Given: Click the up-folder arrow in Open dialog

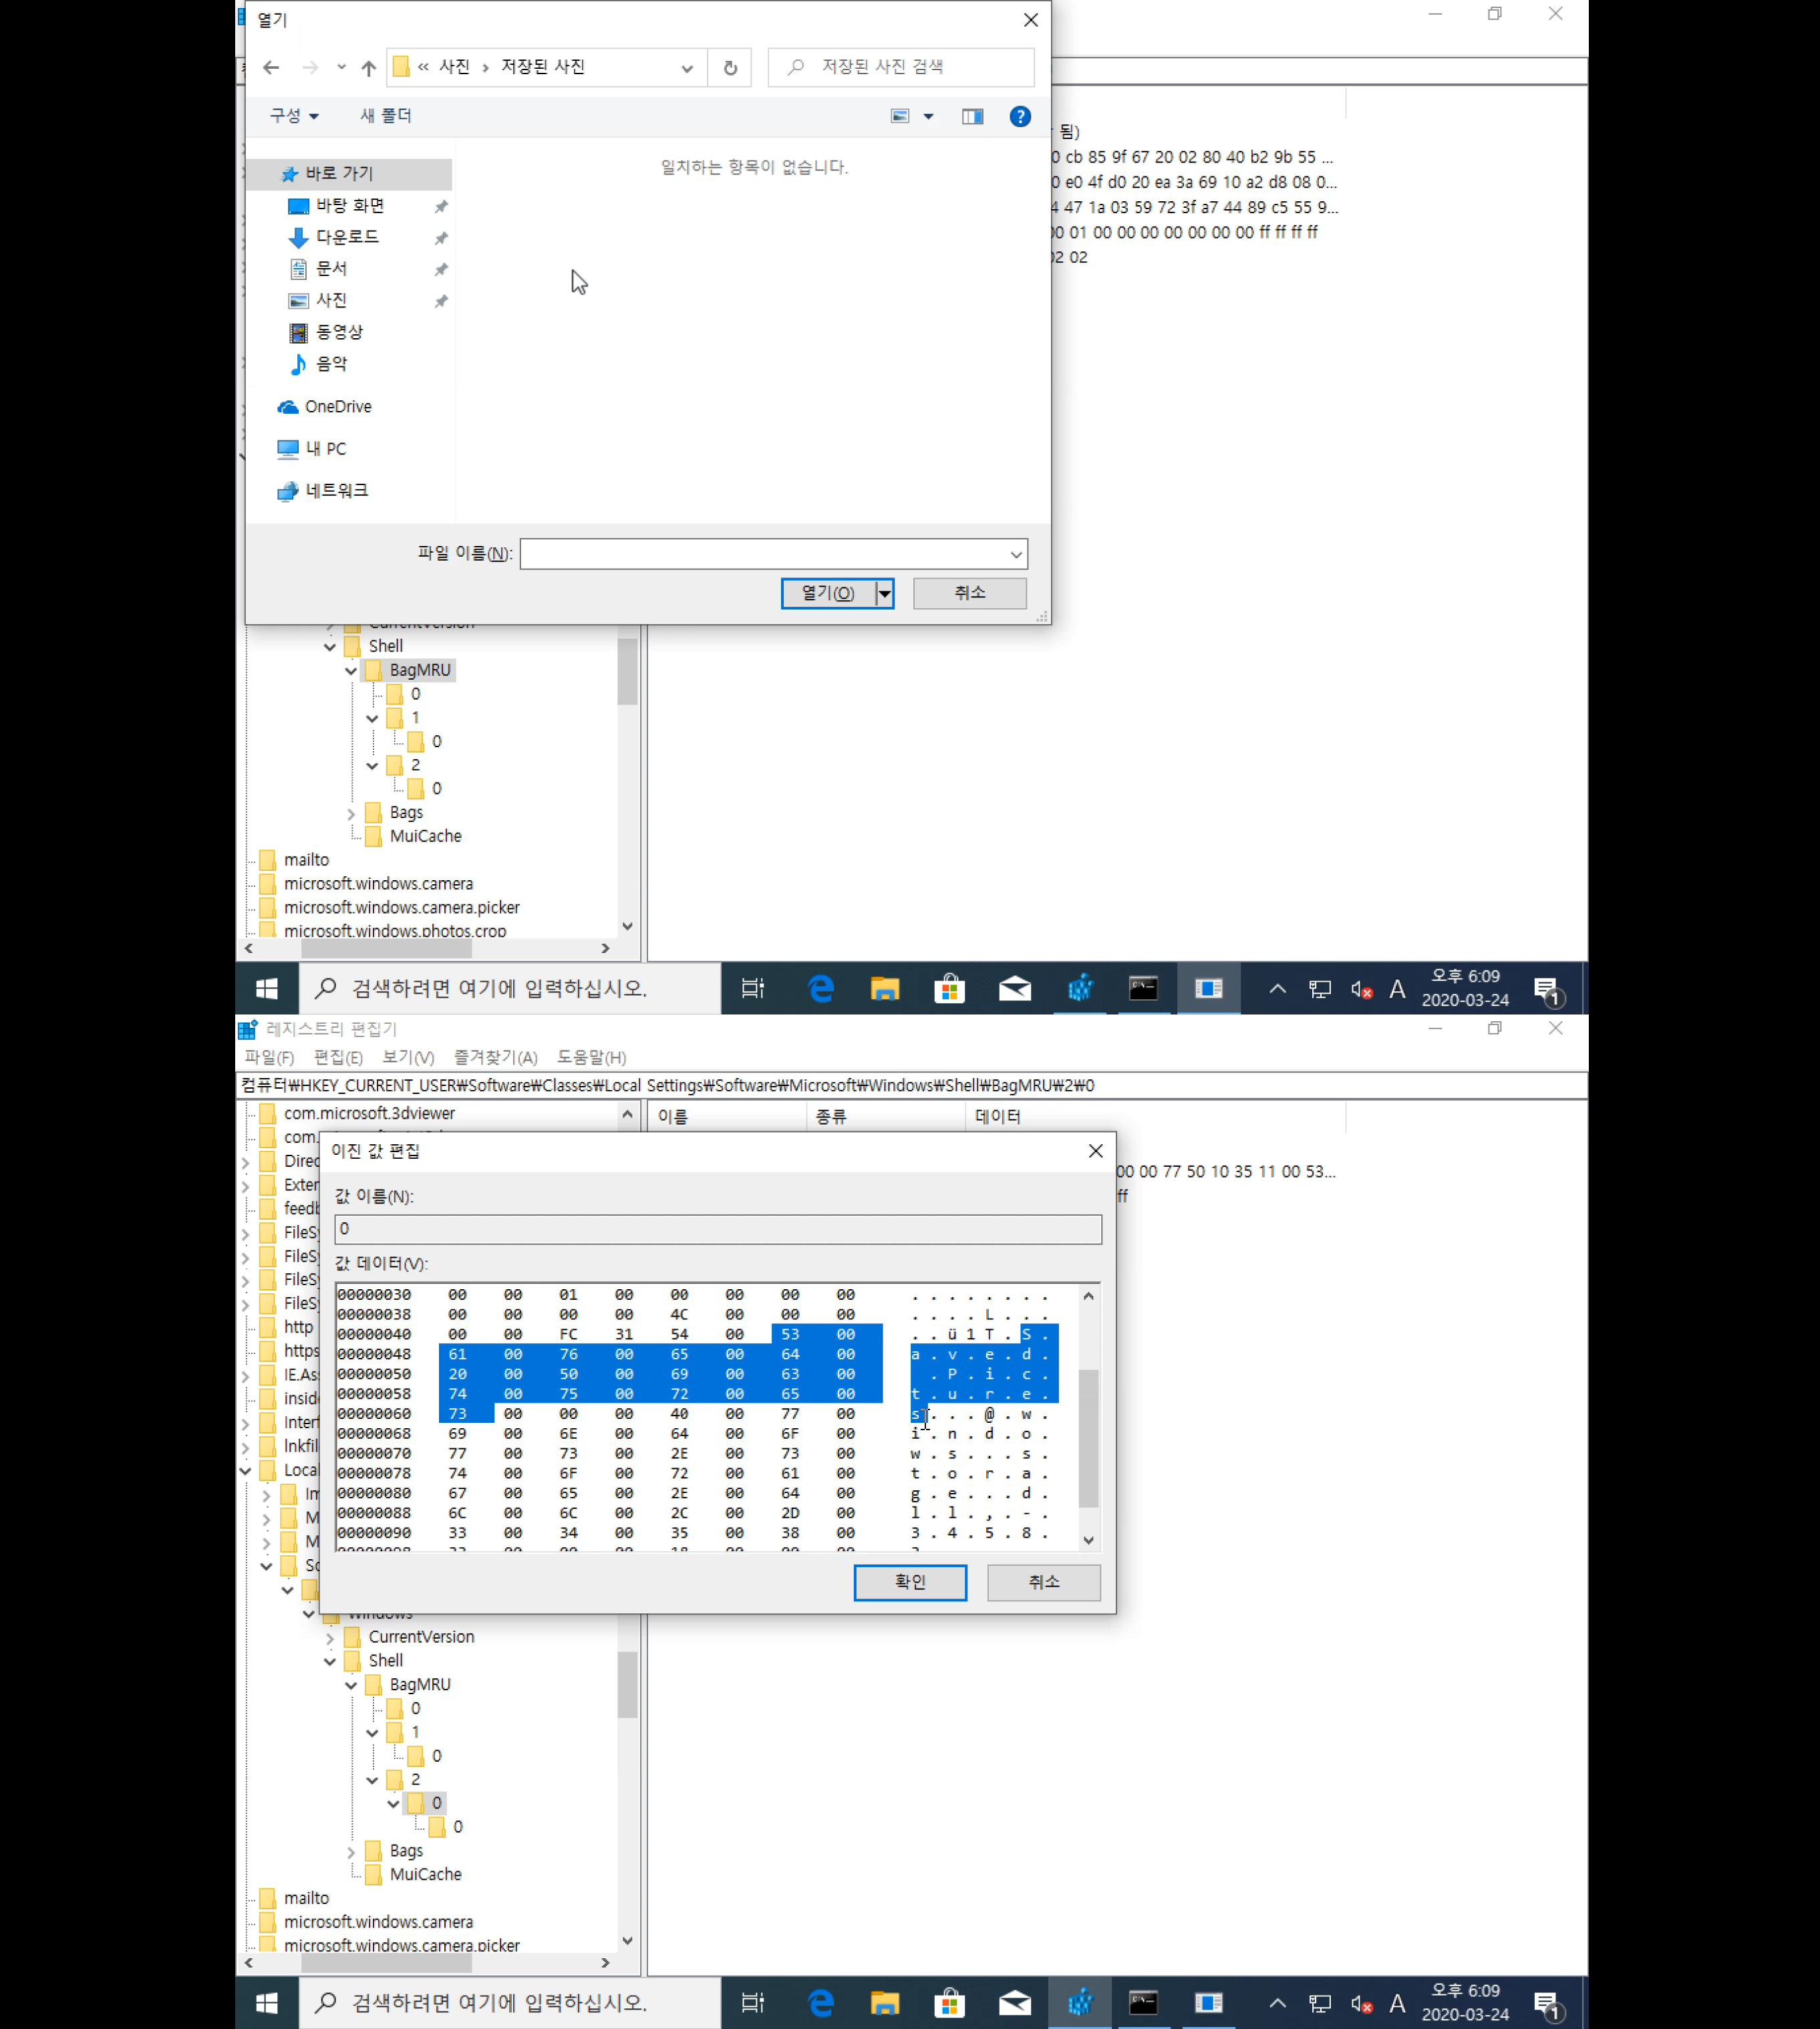Looking at the screenshot, I should point(368,67).
